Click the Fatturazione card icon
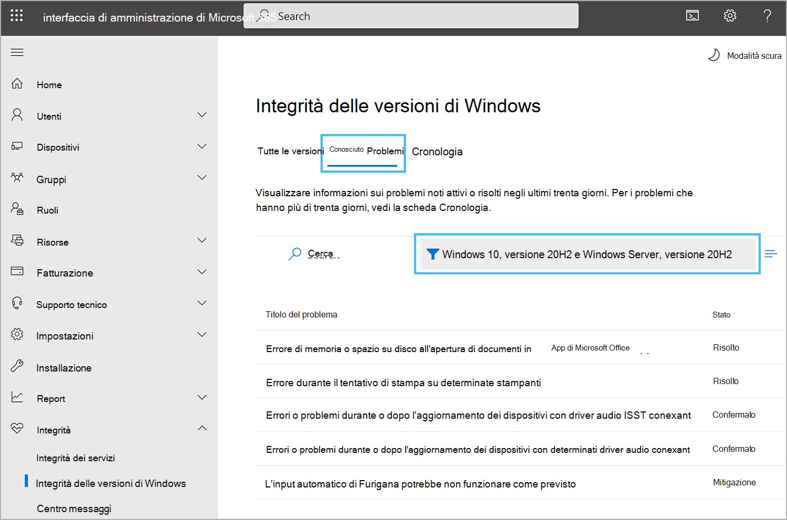Viewport: 787px width, 520px height. (x=17, y=271)
